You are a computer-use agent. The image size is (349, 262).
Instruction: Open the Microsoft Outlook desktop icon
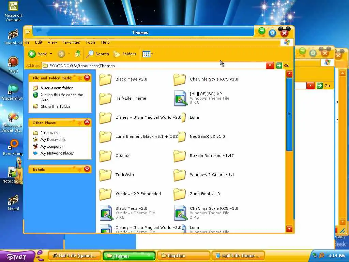(x=13, y=11)
